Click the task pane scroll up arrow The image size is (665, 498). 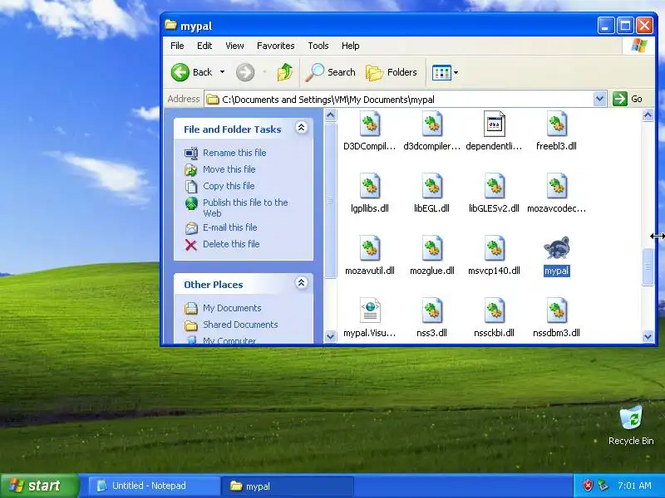click(330, 115)
